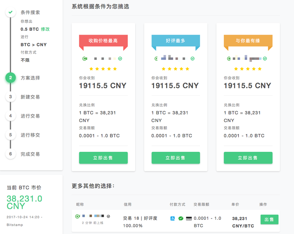Click step 2 green circle

coord(11,78)
